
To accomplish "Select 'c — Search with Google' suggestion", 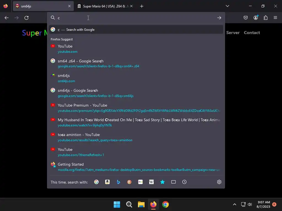I will click(136, 30).
